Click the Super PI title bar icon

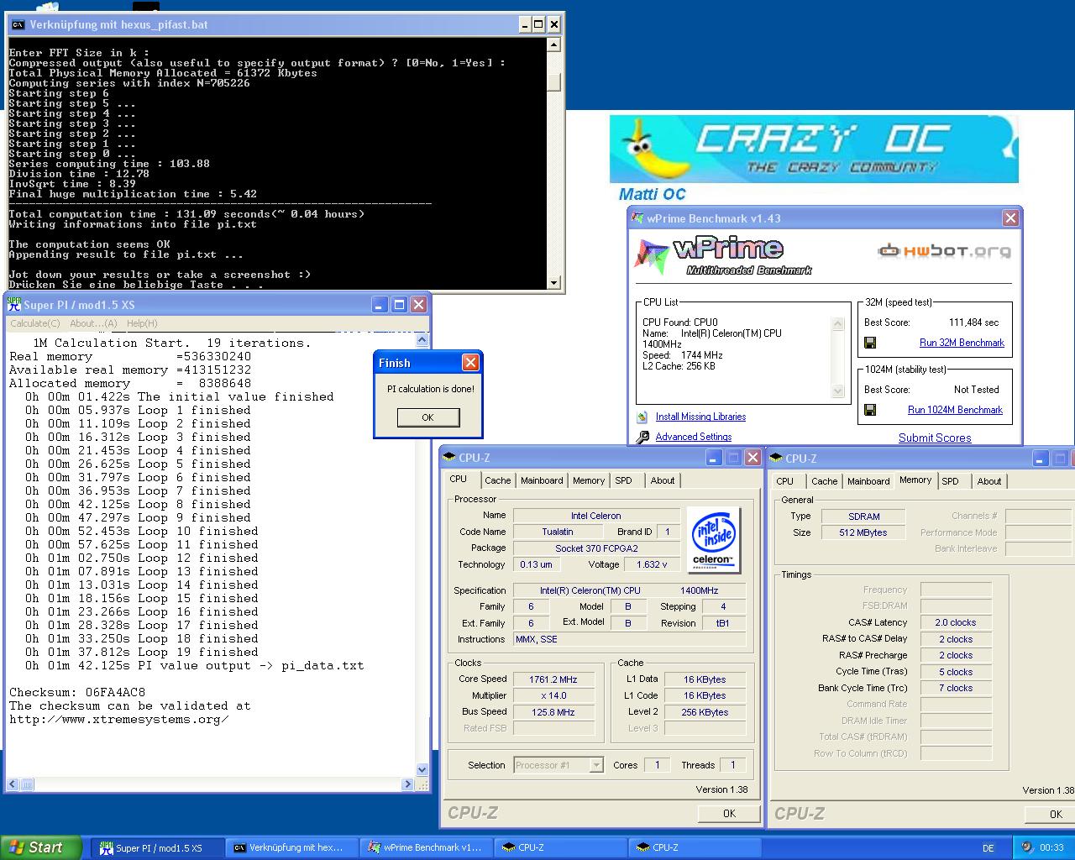click(x=14, y=305)
